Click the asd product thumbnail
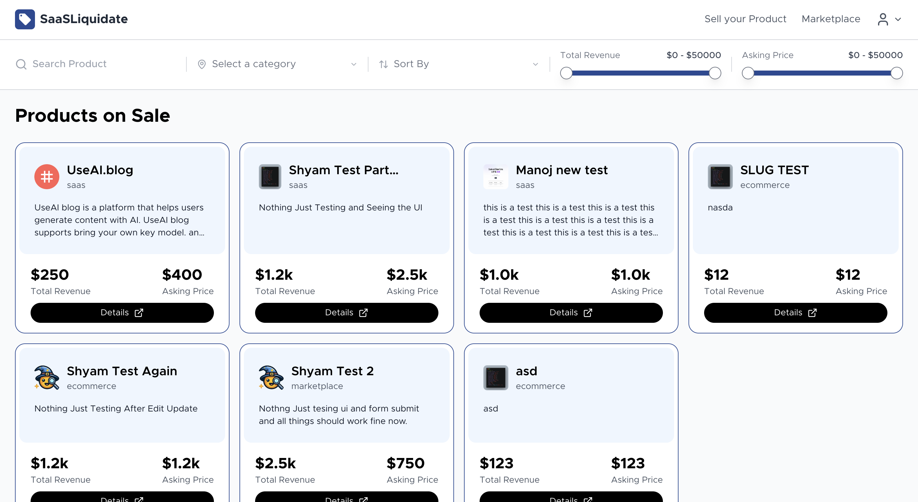The width and height of the screenshot is (918, 502). coord(495,377)
